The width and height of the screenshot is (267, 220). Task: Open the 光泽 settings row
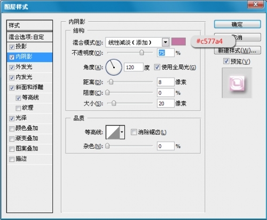coord(29,118)
